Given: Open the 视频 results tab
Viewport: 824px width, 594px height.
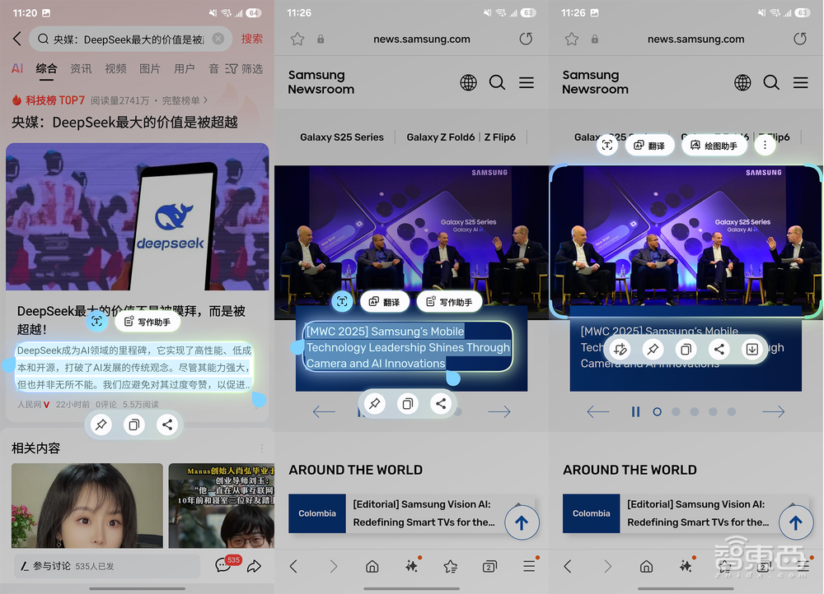Looking at the screenshot, I should coord(115,69).
